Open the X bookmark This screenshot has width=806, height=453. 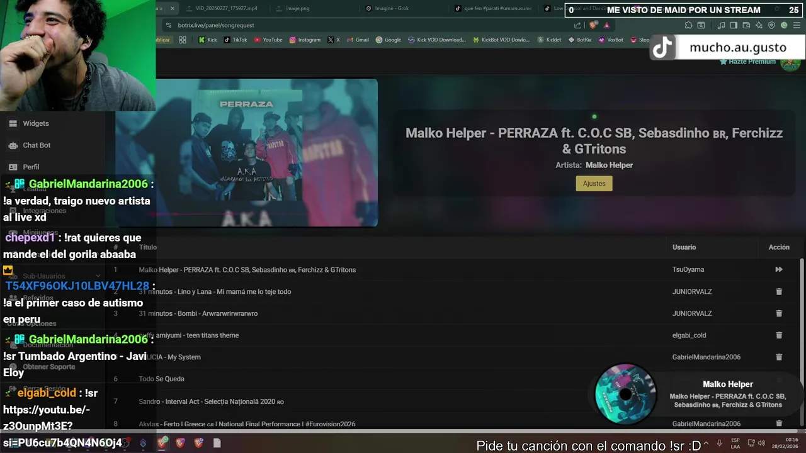coord(333,40)
